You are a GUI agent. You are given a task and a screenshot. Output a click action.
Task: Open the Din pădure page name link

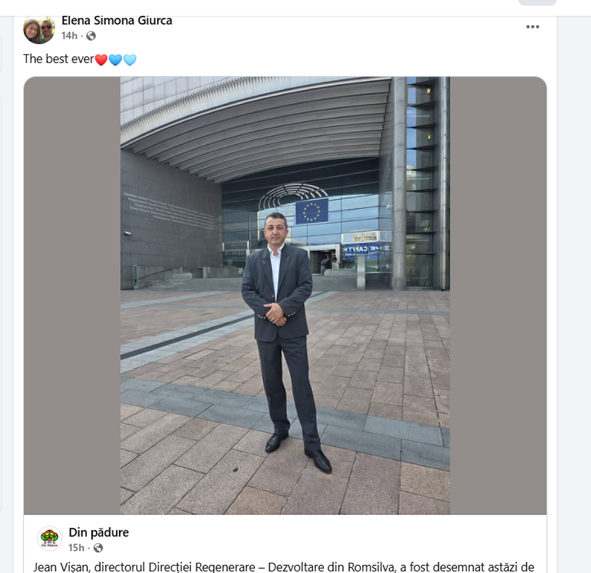(98, 533)
